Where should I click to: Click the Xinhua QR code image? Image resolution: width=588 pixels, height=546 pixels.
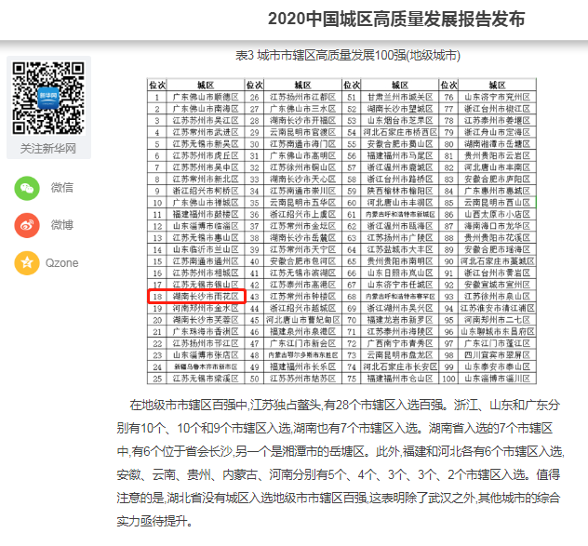[48, 98]
